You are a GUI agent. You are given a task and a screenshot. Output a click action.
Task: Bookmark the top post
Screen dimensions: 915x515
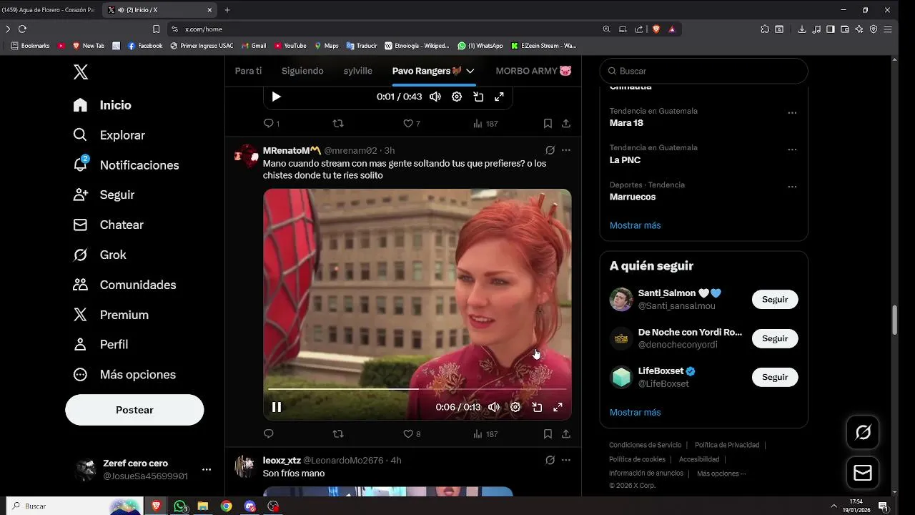[548, 123]
